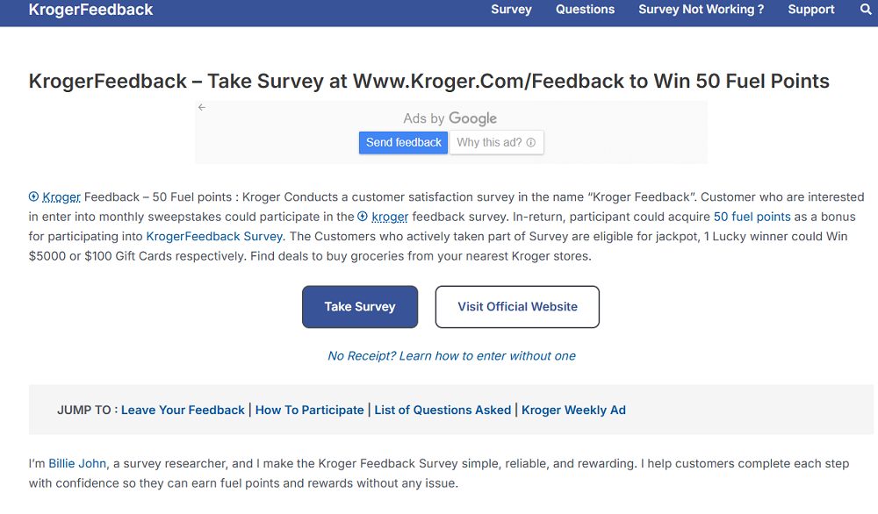Click the KrogerFeedback site logo
This screenshot has width=878, height=514.
pyautogui.click(x=90, y=10)
